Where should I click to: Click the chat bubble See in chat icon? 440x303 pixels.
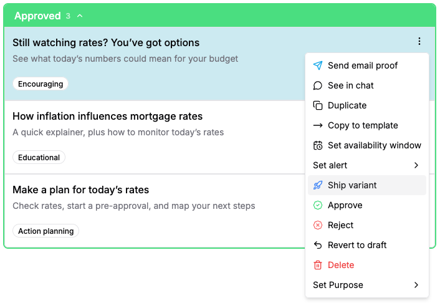(318, 85)
